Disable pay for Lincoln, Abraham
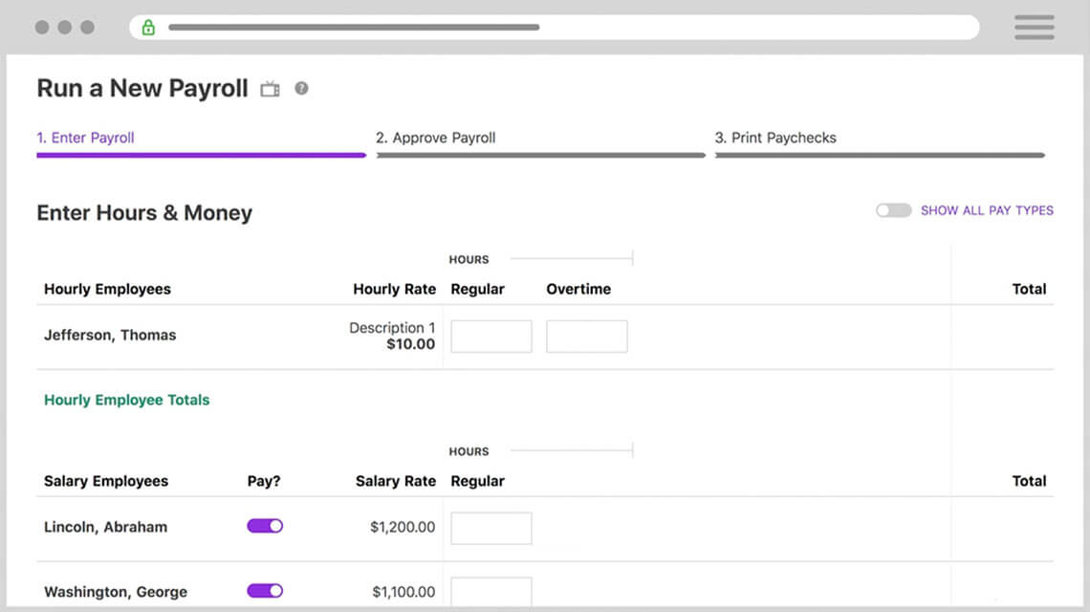 click(264, 525)
